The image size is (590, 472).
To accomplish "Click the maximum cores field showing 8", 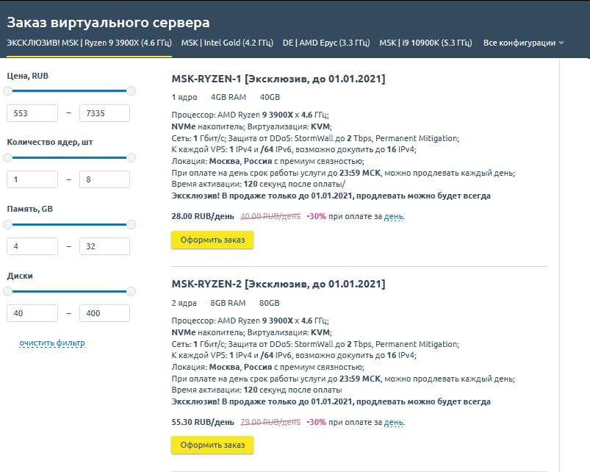I will coord(104,179).
